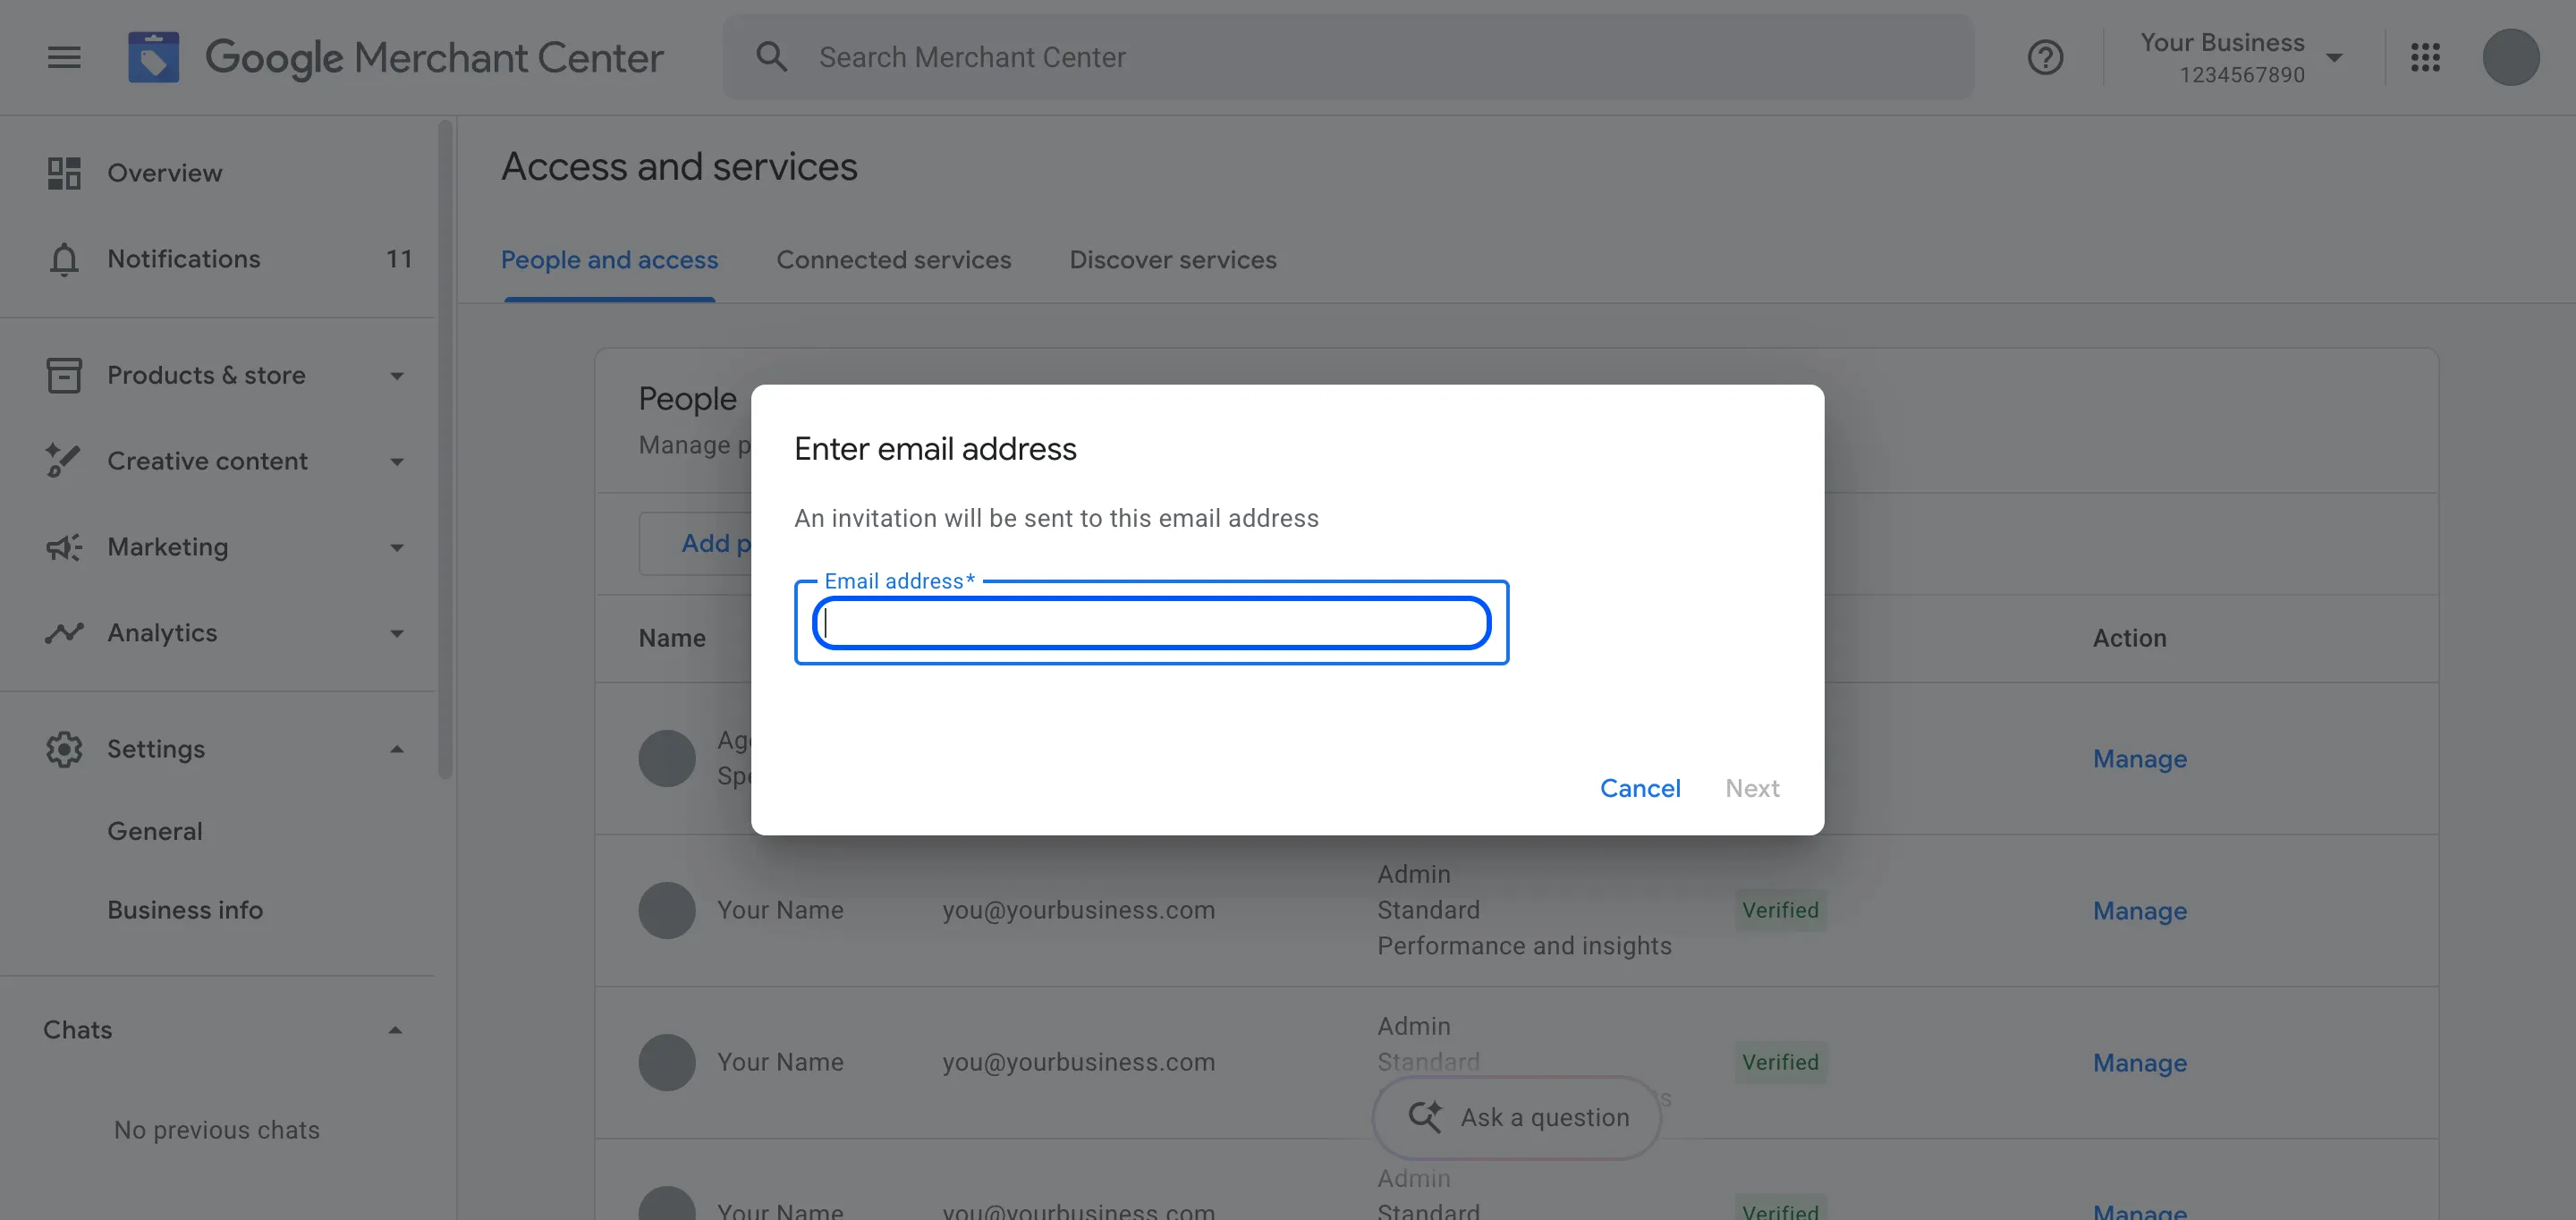Open Business info settings page
Image resolution: width=2576 pixels, height=1220 pixels.
pyautogui.click(x=185, y=910)
